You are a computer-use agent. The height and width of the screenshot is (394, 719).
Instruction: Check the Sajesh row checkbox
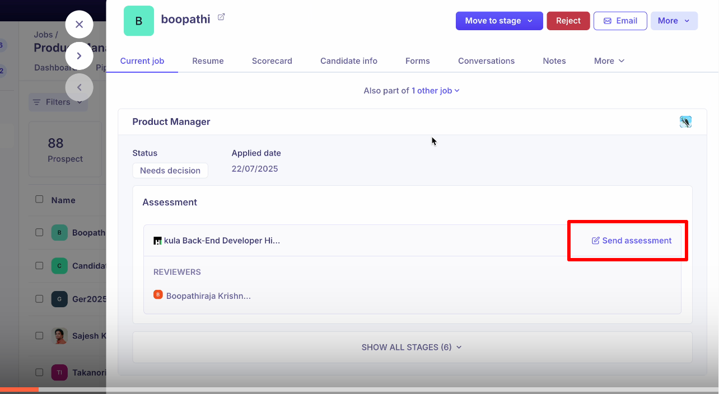tap(39, 335)
